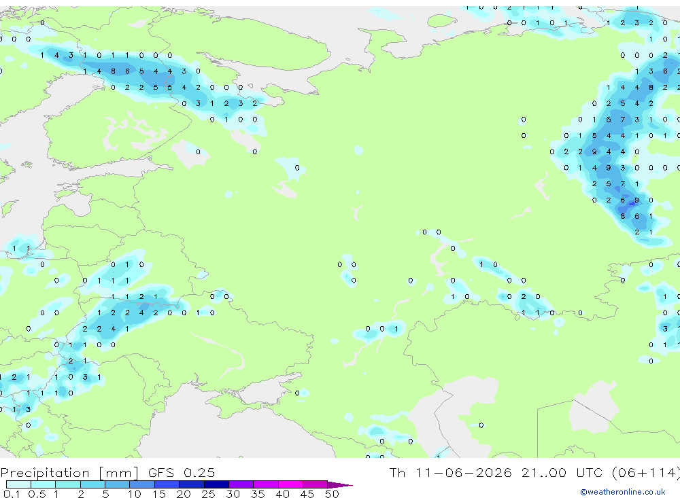Click the legend label '0.1'
The width and height of the screenshot is (680, 498).
click(x=12, y=494)
